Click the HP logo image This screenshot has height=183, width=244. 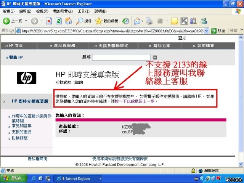coord(26,78)
